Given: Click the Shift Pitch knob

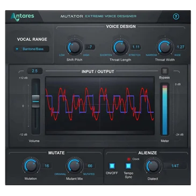Looking at the screenshot, I should coord(74,47).
